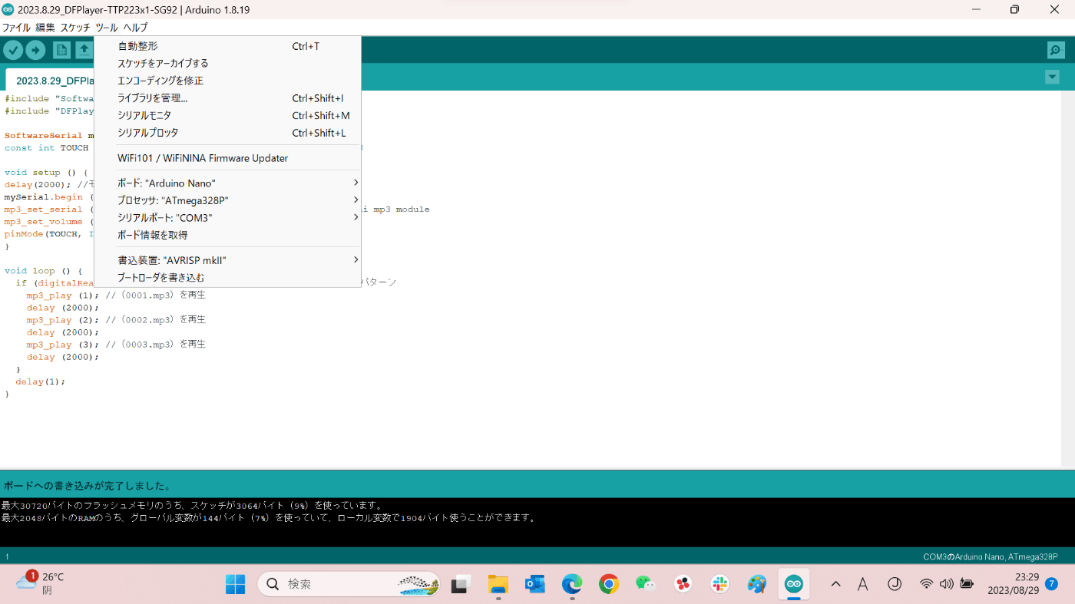Select ブートローダを書き込む menu entry
This screenshot has height=604, width=1075.
[227, 277]
